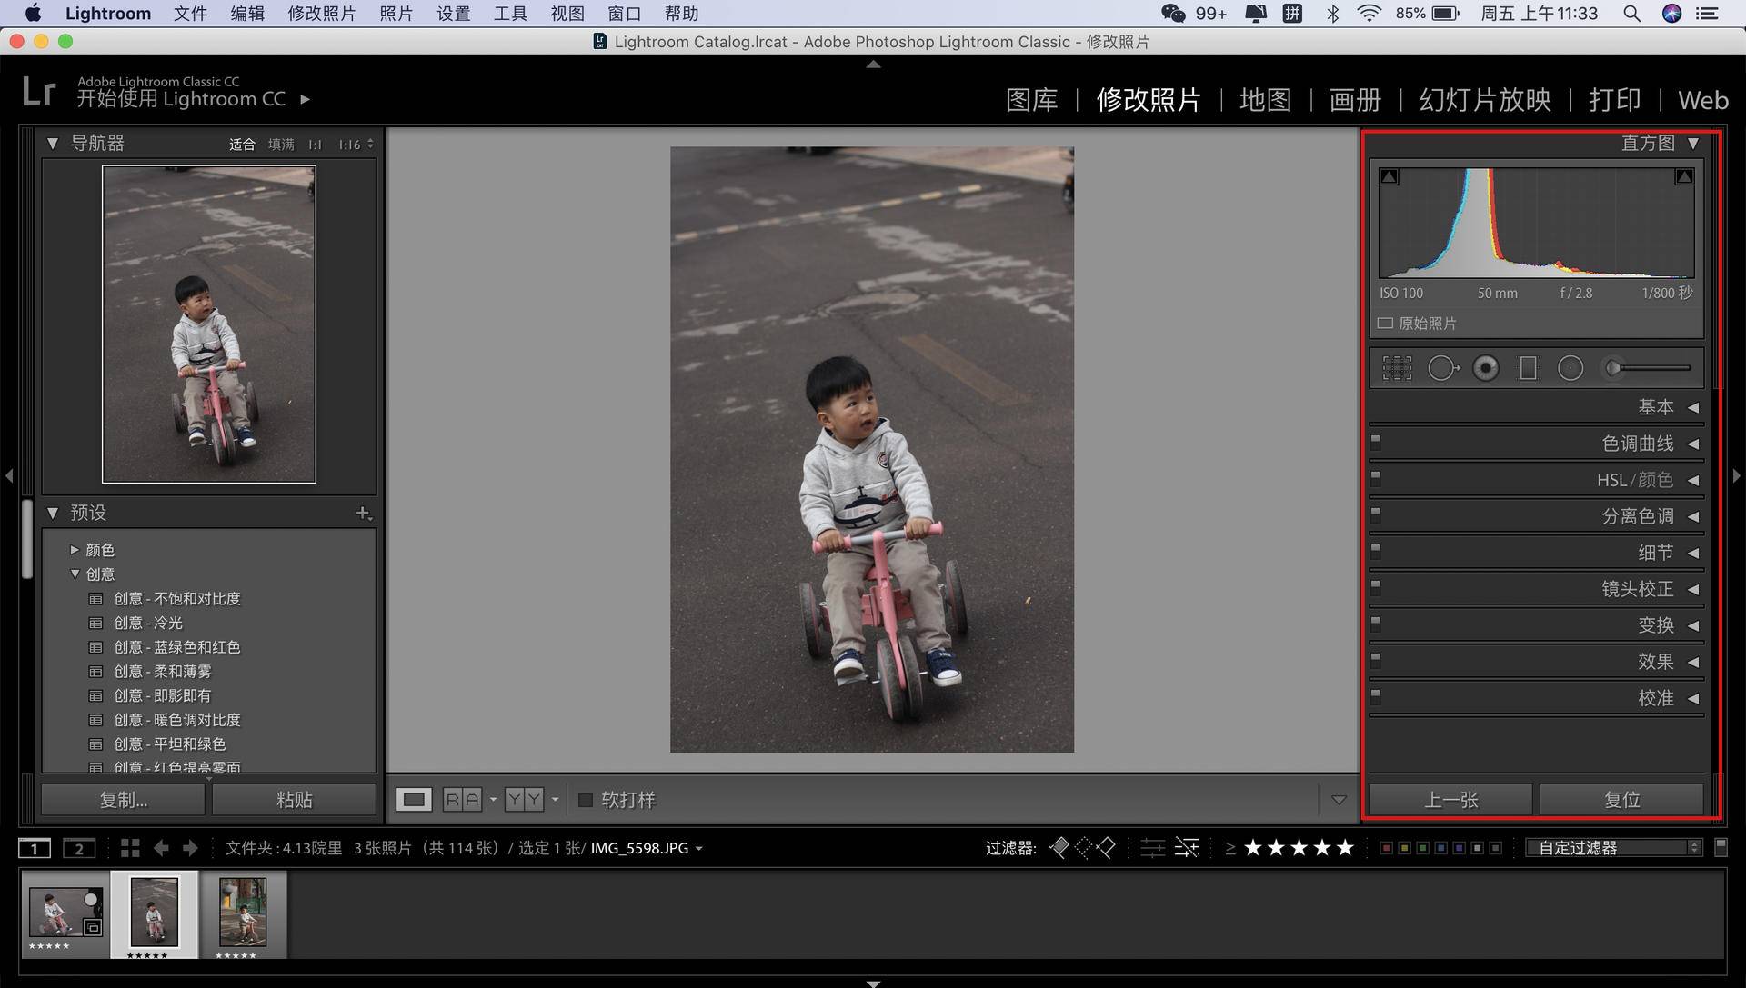Toggle the 原始照片 checkbox under histogram

[1385, 324]
